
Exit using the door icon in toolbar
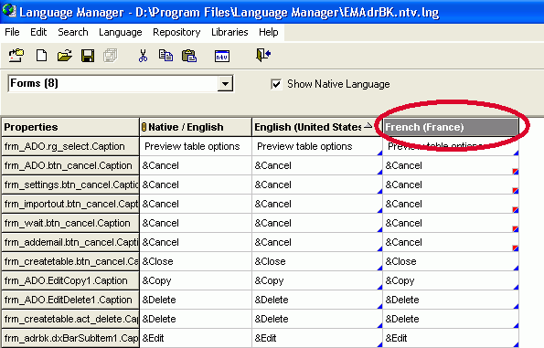click(x=263, y=55)
